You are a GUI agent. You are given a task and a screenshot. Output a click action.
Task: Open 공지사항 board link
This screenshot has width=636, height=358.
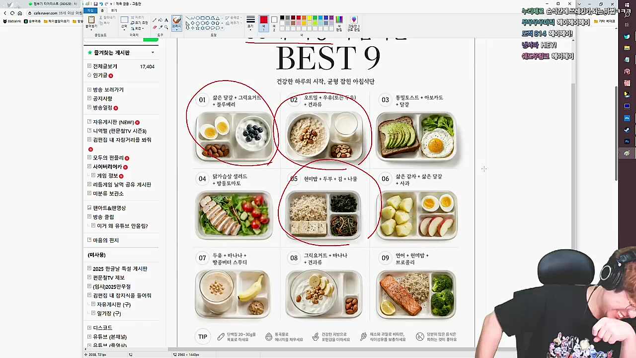[102, 98]
